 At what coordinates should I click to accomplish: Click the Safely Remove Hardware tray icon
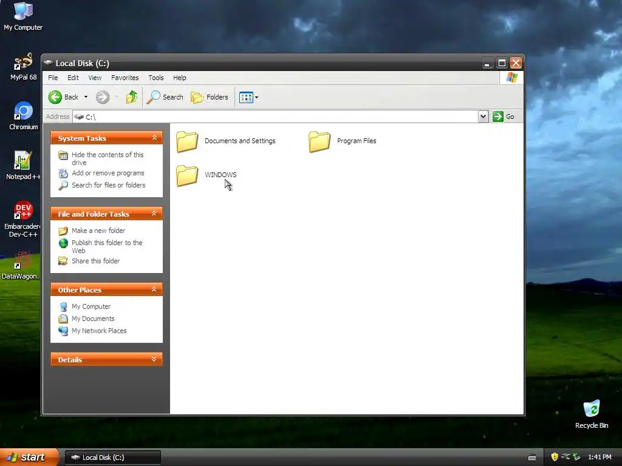pyautogui.click(x=577, y=457)
